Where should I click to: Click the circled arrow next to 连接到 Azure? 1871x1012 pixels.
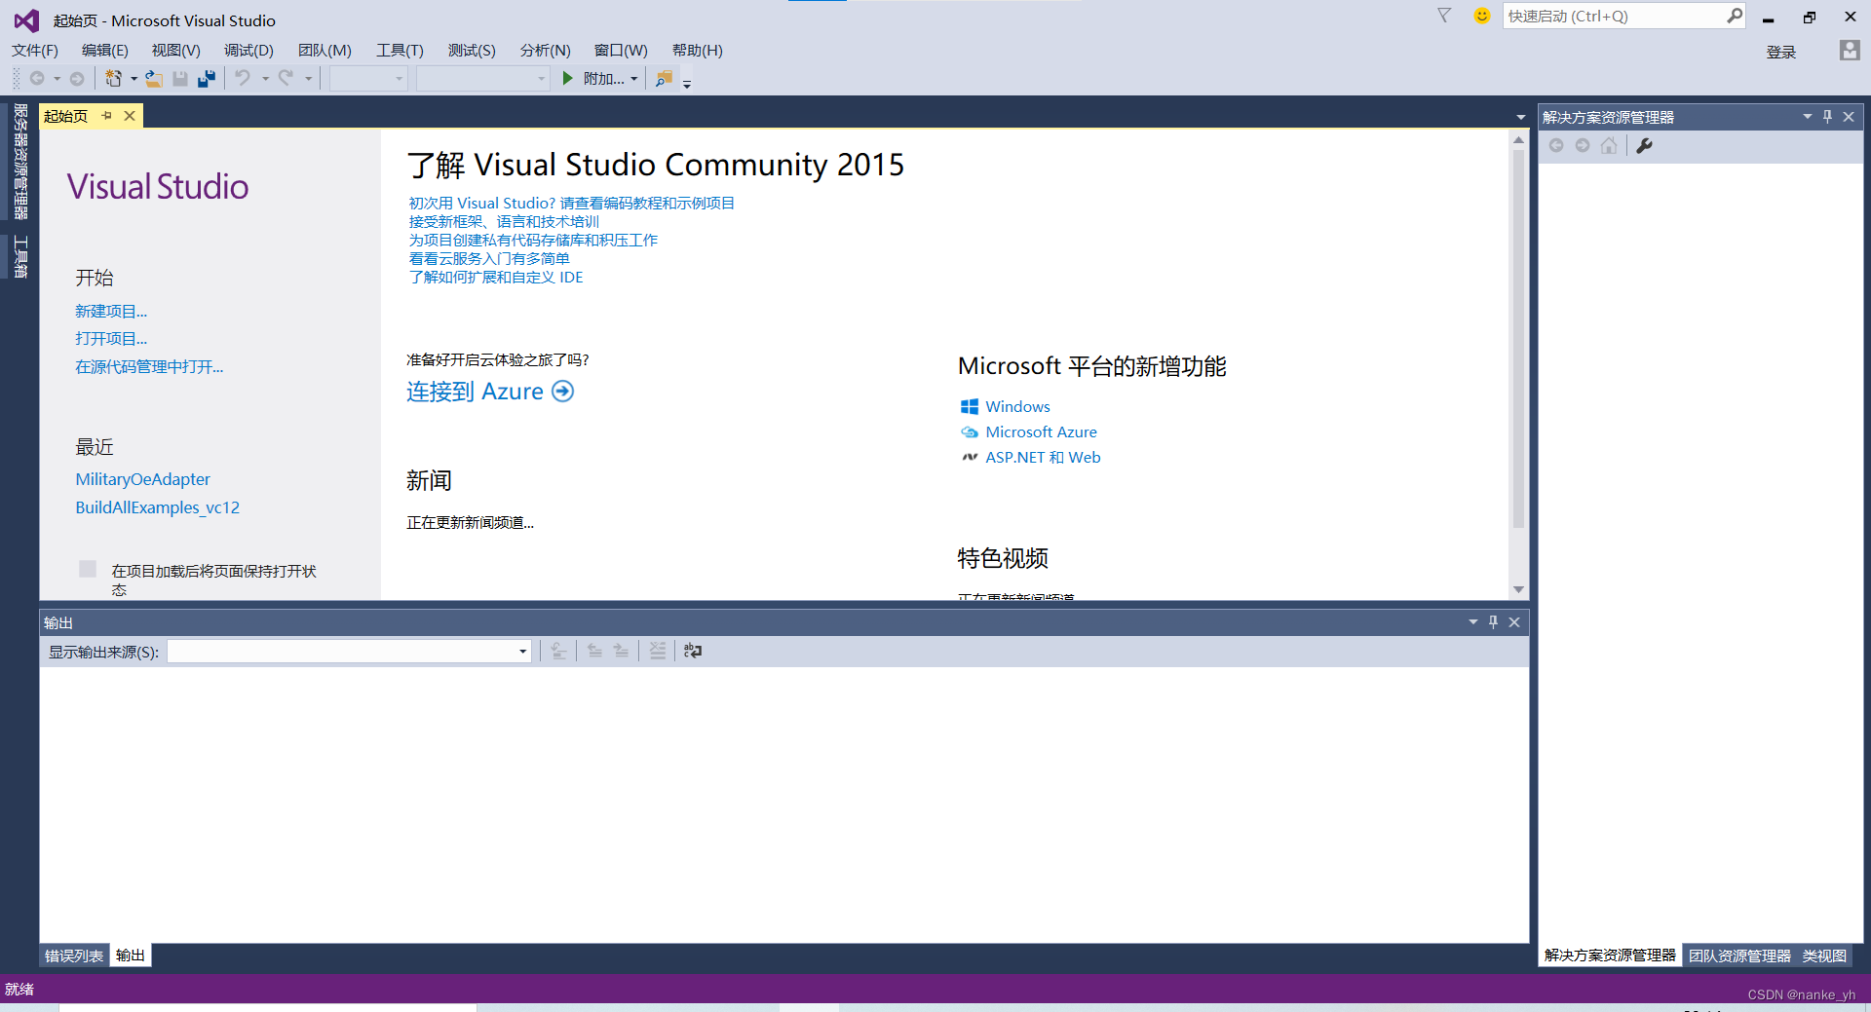click(x=563, y=392)
